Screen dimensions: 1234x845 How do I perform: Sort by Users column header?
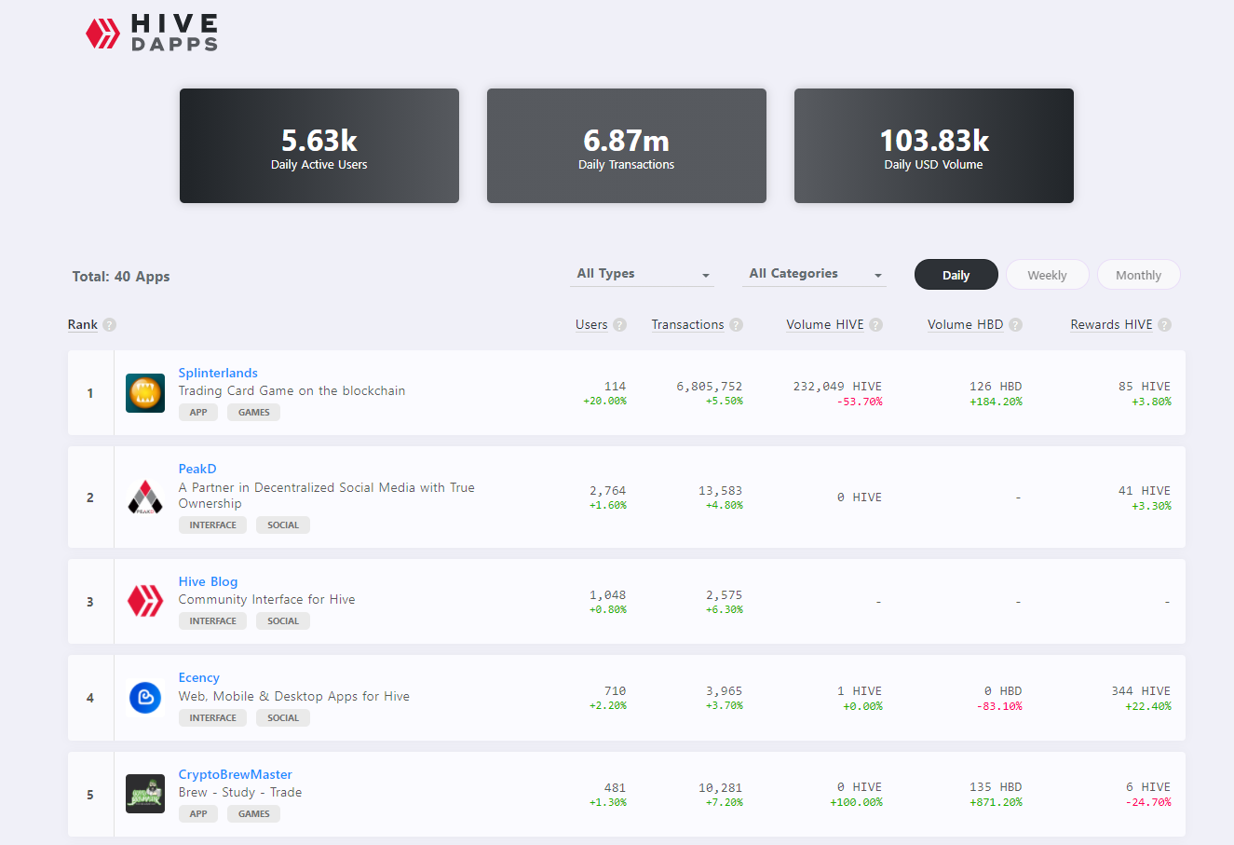591,325
